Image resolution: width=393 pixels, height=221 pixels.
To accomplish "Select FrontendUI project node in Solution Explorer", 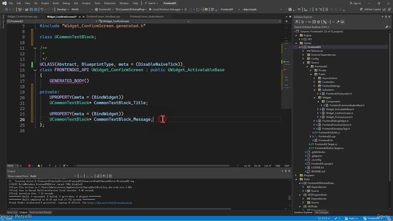I will click(x=314, y=47).
